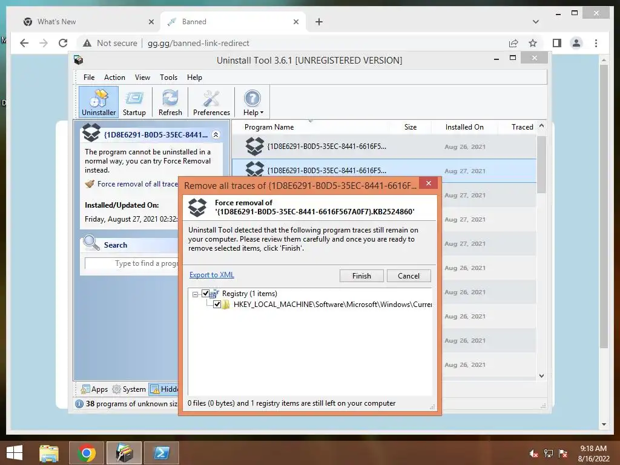This screenshot has height=465, width=620.
Task: Open the Windows Start menu
Action: point(15,453)
